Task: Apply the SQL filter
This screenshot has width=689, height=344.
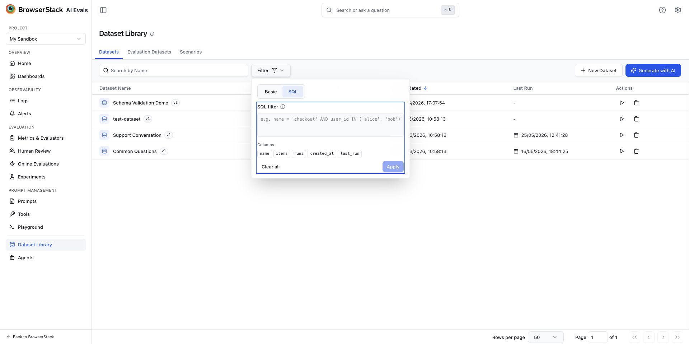Action: 393,167
